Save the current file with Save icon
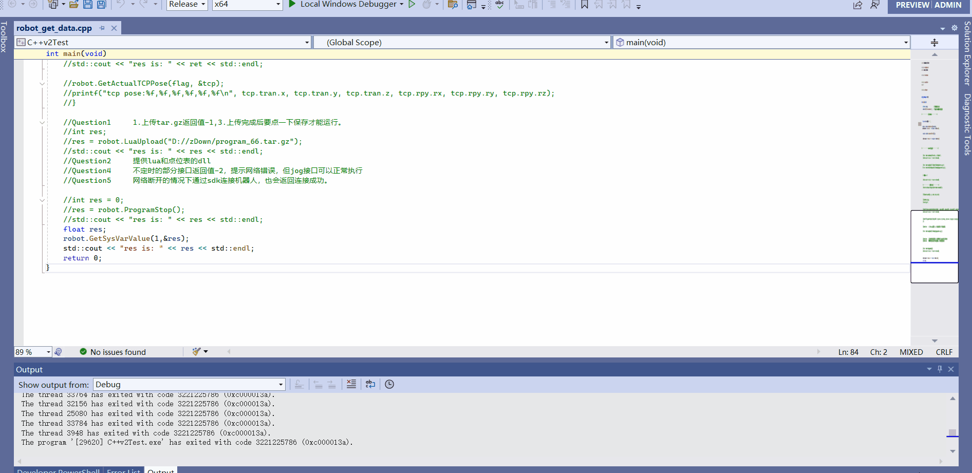Screen dimensions: 972x473 point(88,5)
